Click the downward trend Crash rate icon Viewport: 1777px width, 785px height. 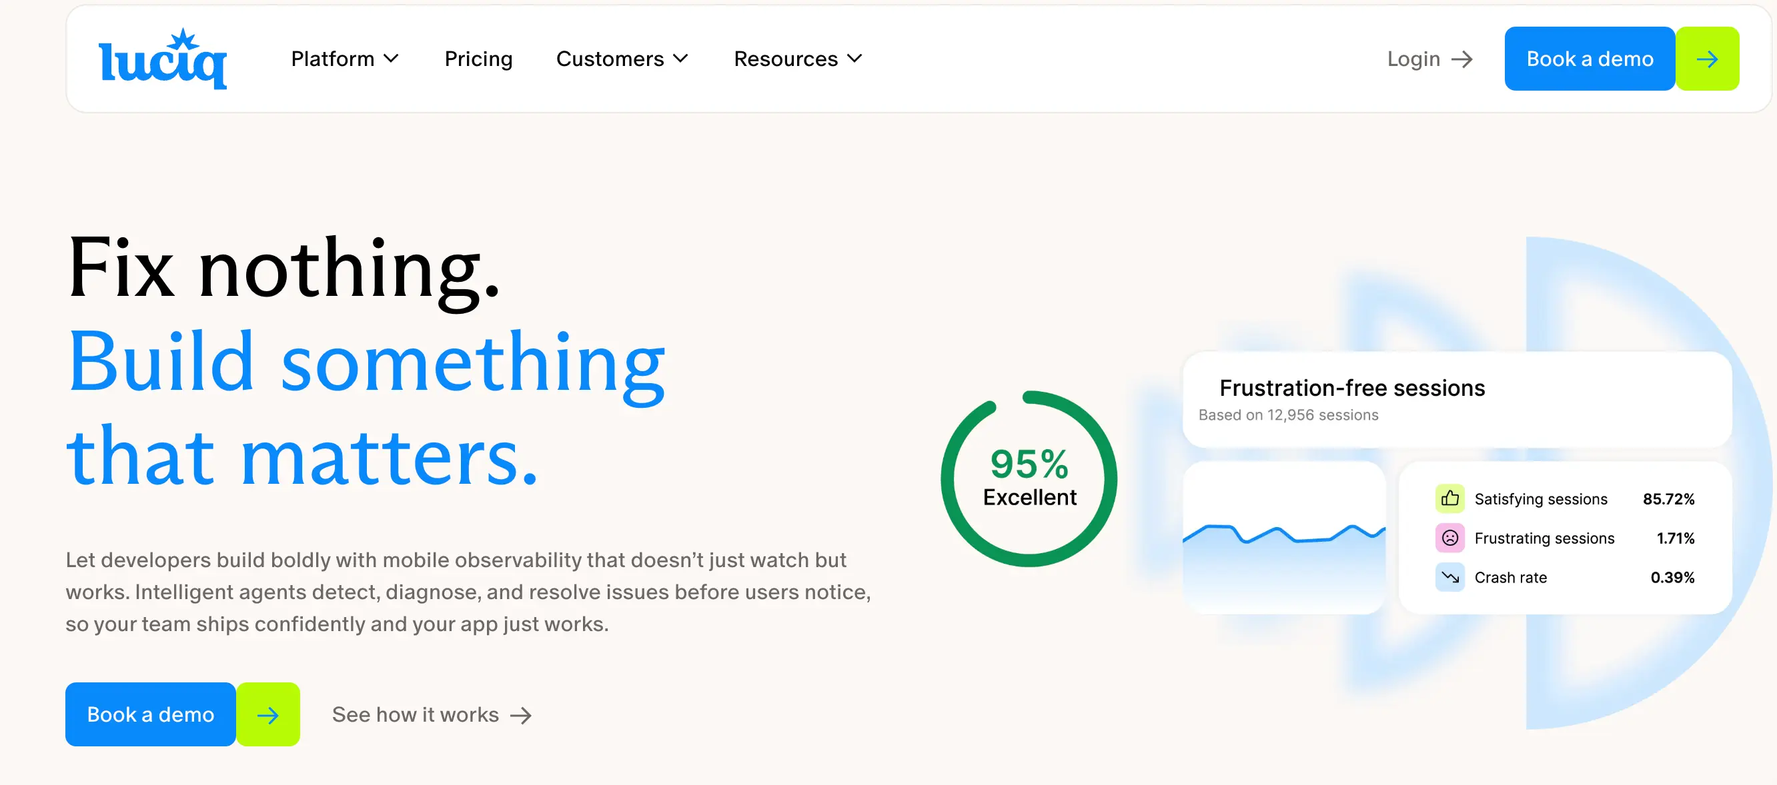pos(1449,577)
